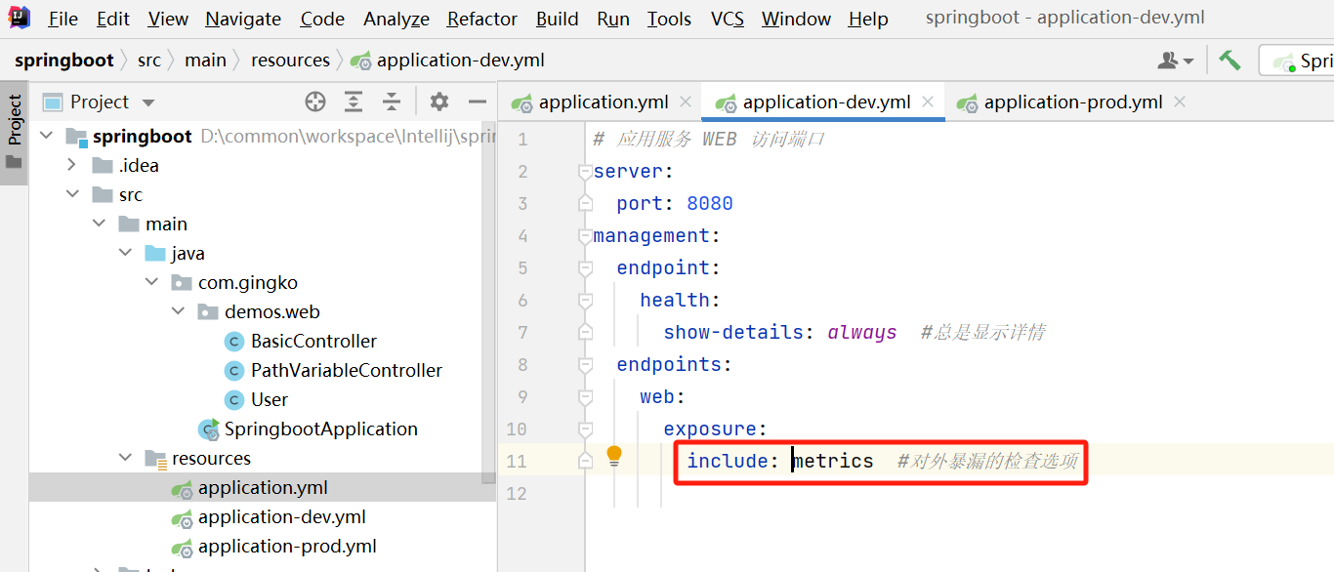Collapse the resources folder
This screenshot has height=572, width=1334.
click(x=125, y=458)
